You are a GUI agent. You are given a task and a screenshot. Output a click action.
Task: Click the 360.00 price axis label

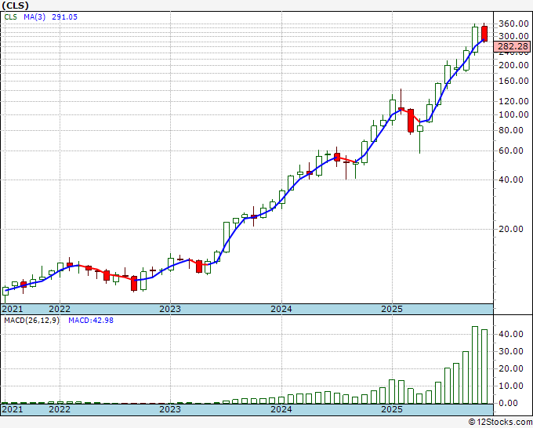(511, 24)
